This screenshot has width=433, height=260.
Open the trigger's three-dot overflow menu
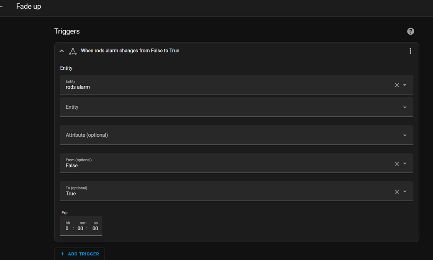point(410,51)
